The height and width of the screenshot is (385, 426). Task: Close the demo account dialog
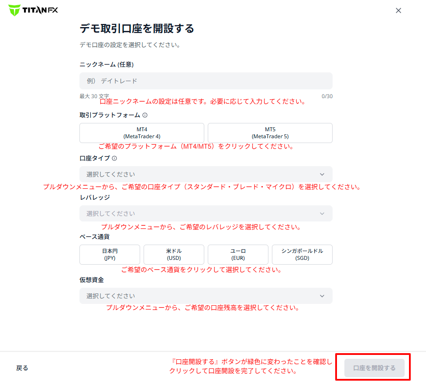click(x=399, y=10)
